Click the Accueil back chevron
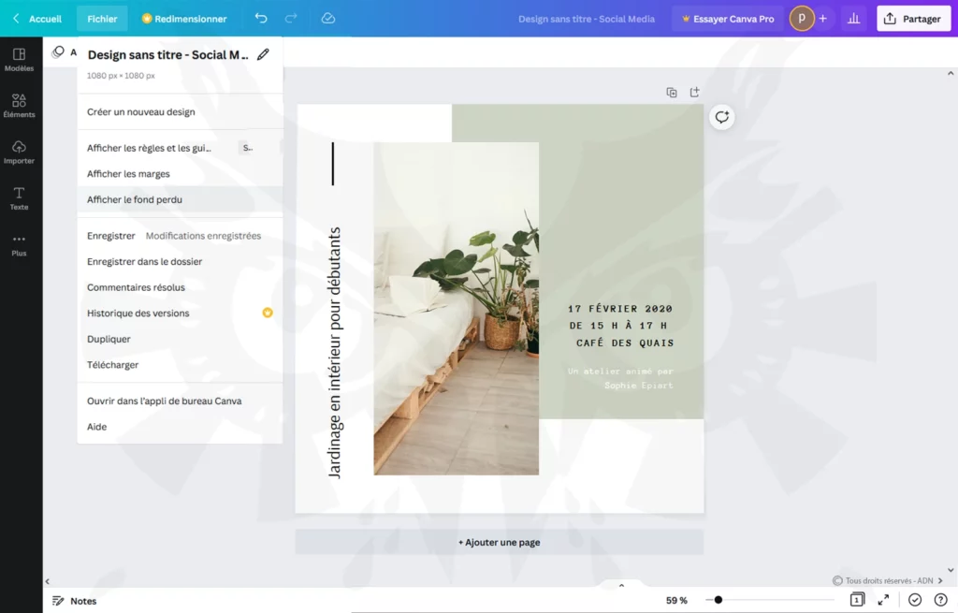 point(17,19)
